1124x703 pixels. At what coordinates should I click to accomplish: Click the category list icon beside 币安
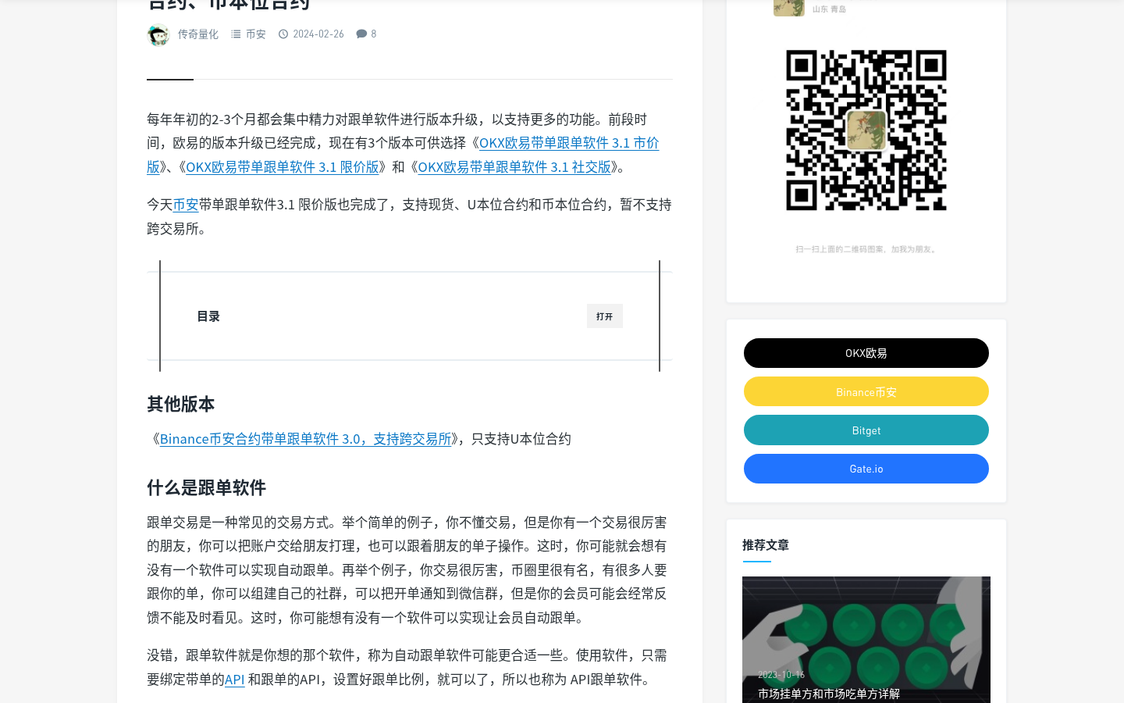point(236,34)
